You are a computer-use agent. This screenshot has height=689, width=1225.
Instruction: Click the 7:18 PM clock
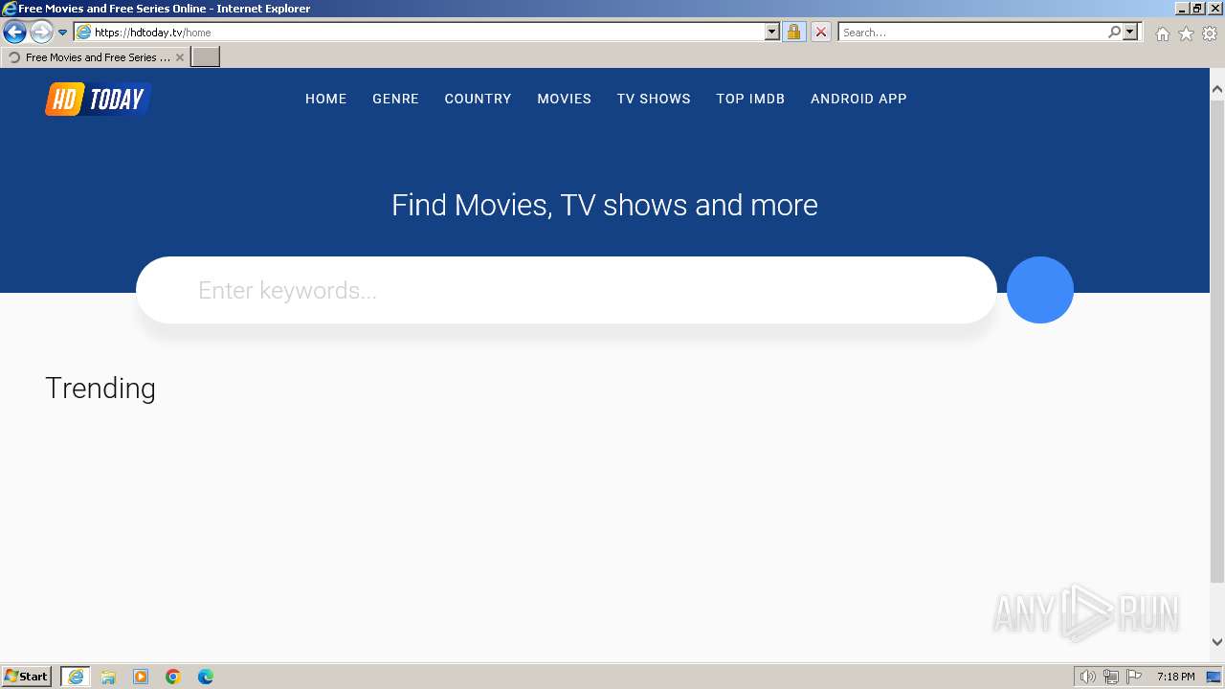point(1175,677)
